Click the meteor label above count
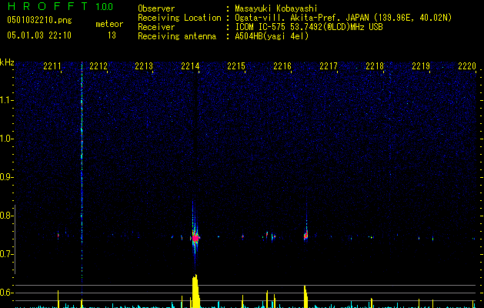The height and width of the screenshot is (308, 484). pos(109,24)
